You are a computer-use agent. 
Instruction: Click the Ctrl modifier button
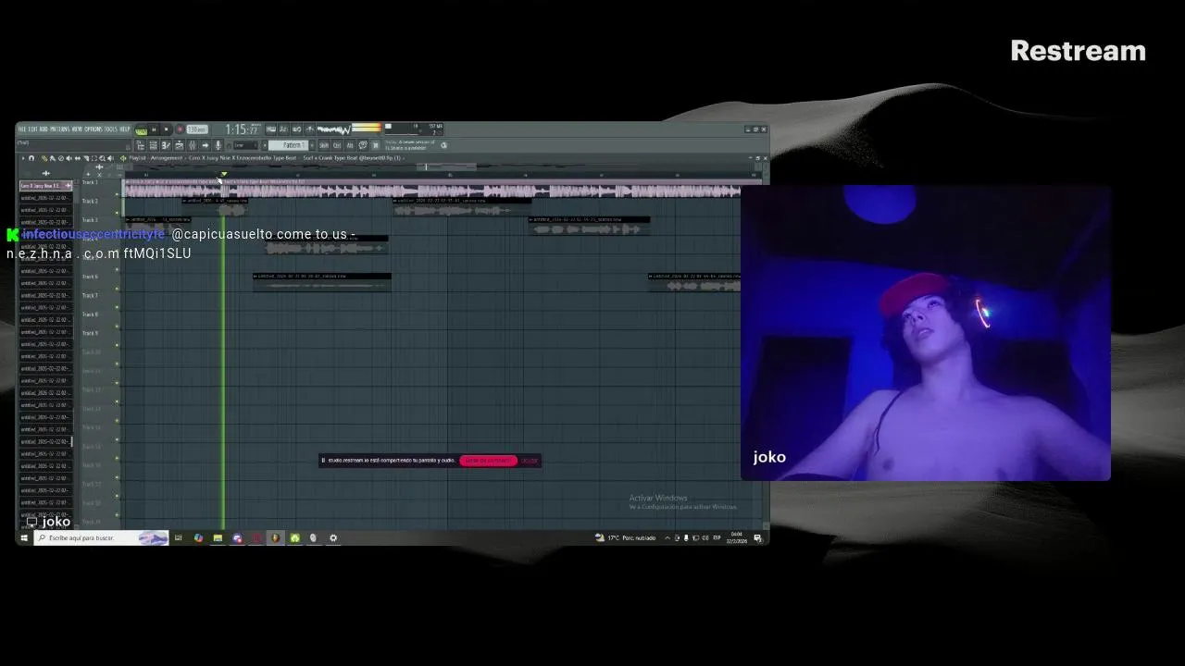pos(337,145)
